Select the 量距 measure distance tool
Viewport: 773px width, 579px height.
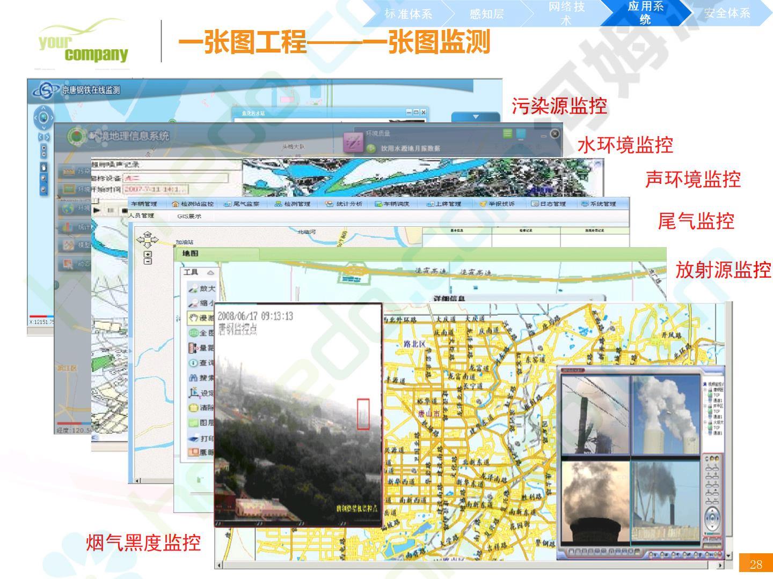tap(202, 348)
